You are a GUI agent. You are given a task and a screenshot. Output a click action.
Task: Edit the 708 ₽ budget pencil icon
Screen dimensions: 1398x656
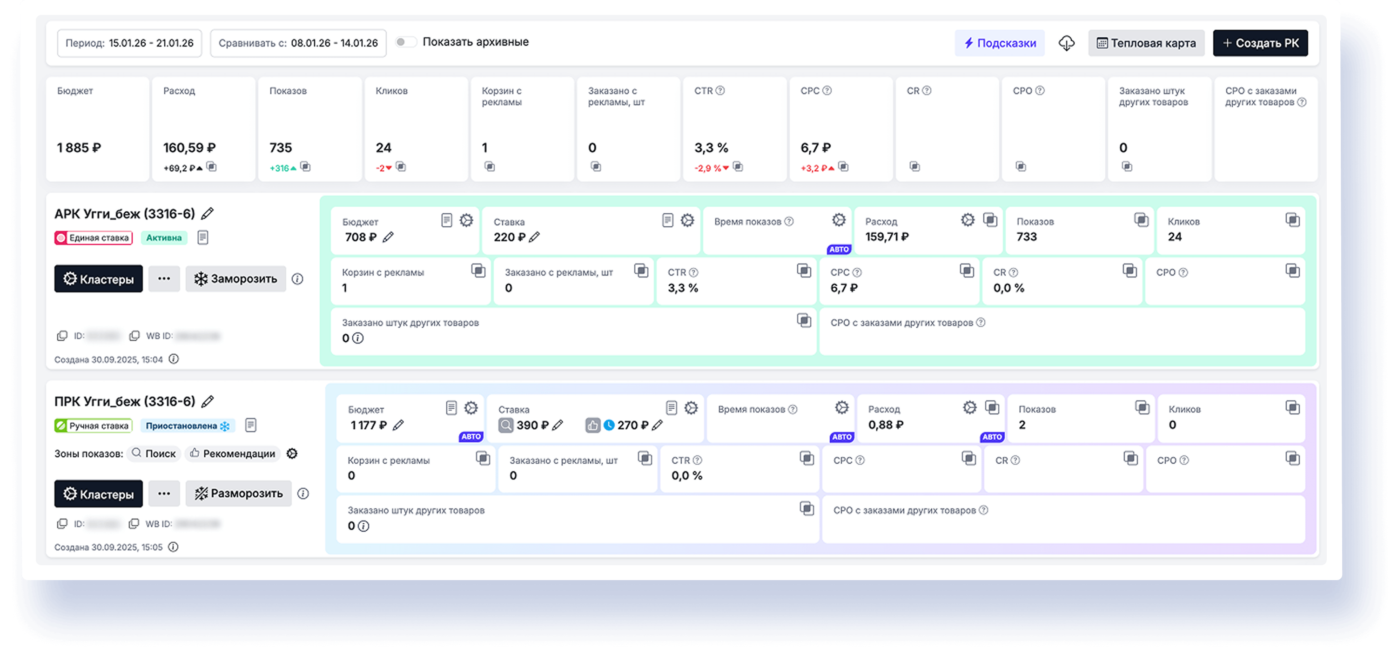388,237
